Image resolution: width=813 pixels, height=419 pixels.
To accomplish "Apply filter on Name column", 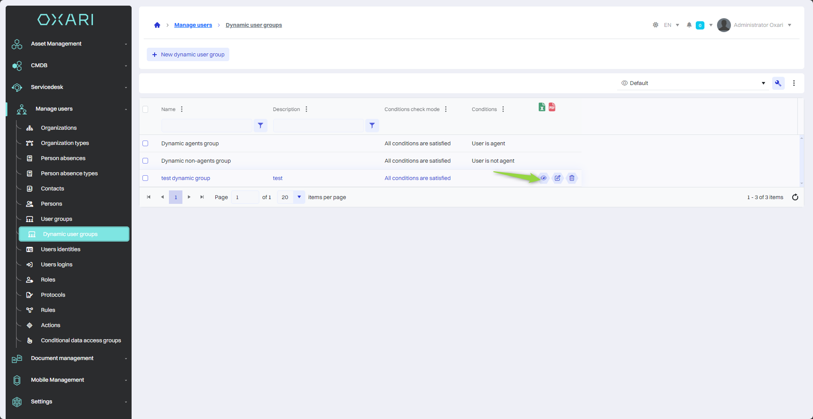I will (x=260, y=125).
